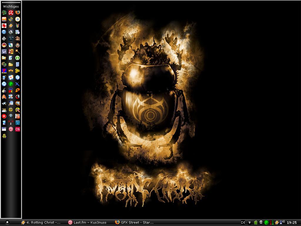
Task: Open the red maple leaf icon
Action: [4, 26]
